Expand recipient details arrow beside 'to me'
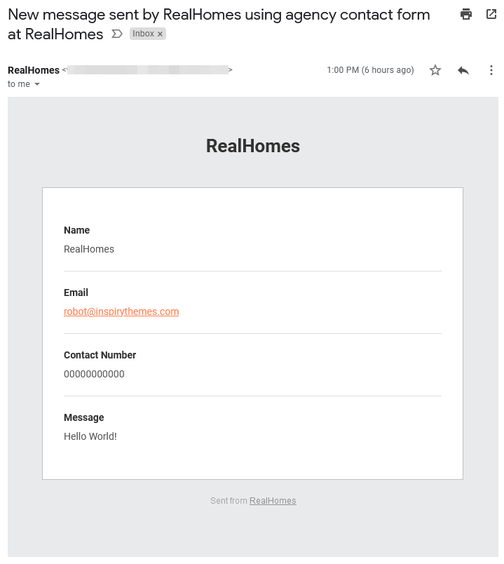The height and width of the screenshot is (564, 504). [36, 84]
